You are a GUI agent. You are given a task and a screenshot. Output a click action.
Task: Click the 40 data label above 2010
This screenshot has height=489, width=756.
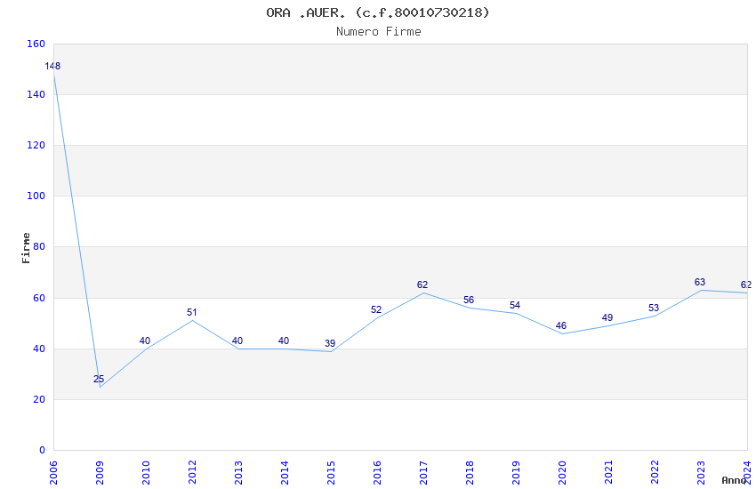click(145, 341)
